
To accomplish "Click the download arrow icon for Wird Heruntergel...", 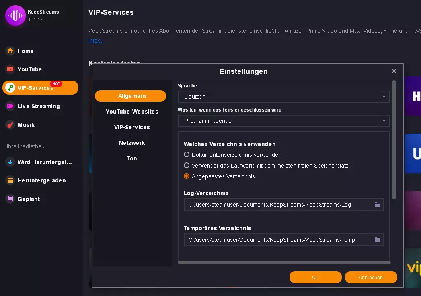I will click(x=10, y=162).
